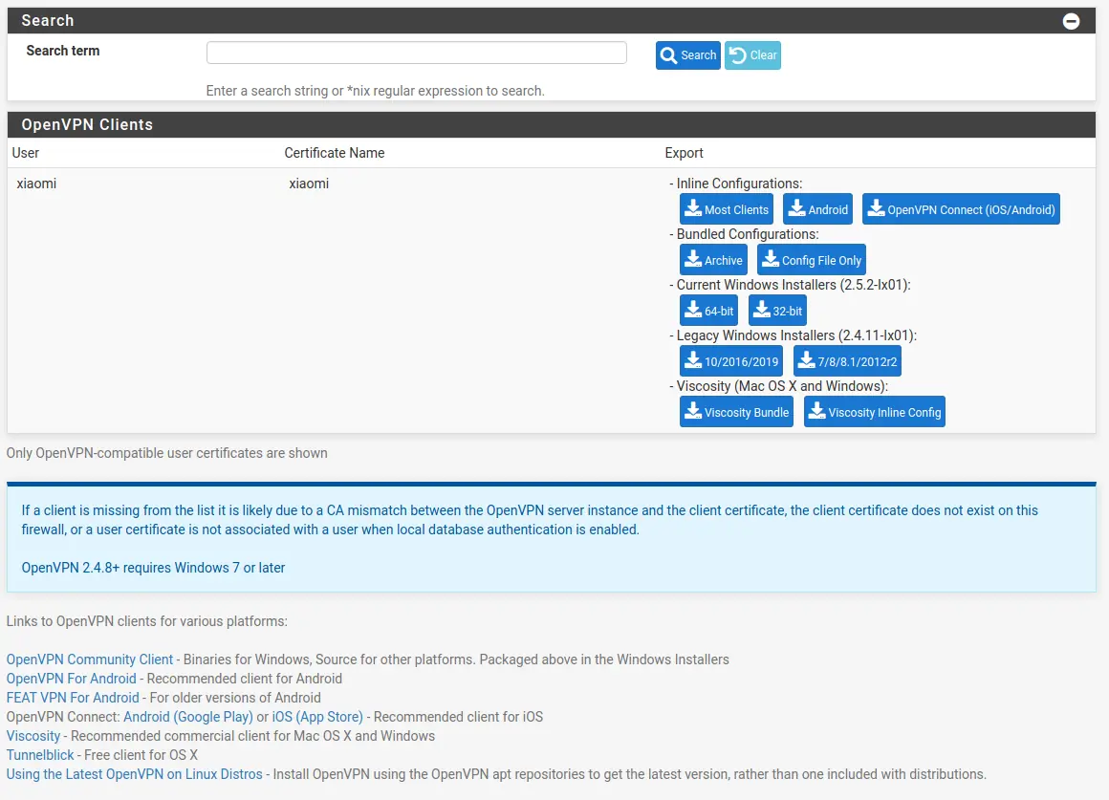The image size is (1109, 800).
Task: Open the Viscosity client link
Action: (x=33, y=736)
